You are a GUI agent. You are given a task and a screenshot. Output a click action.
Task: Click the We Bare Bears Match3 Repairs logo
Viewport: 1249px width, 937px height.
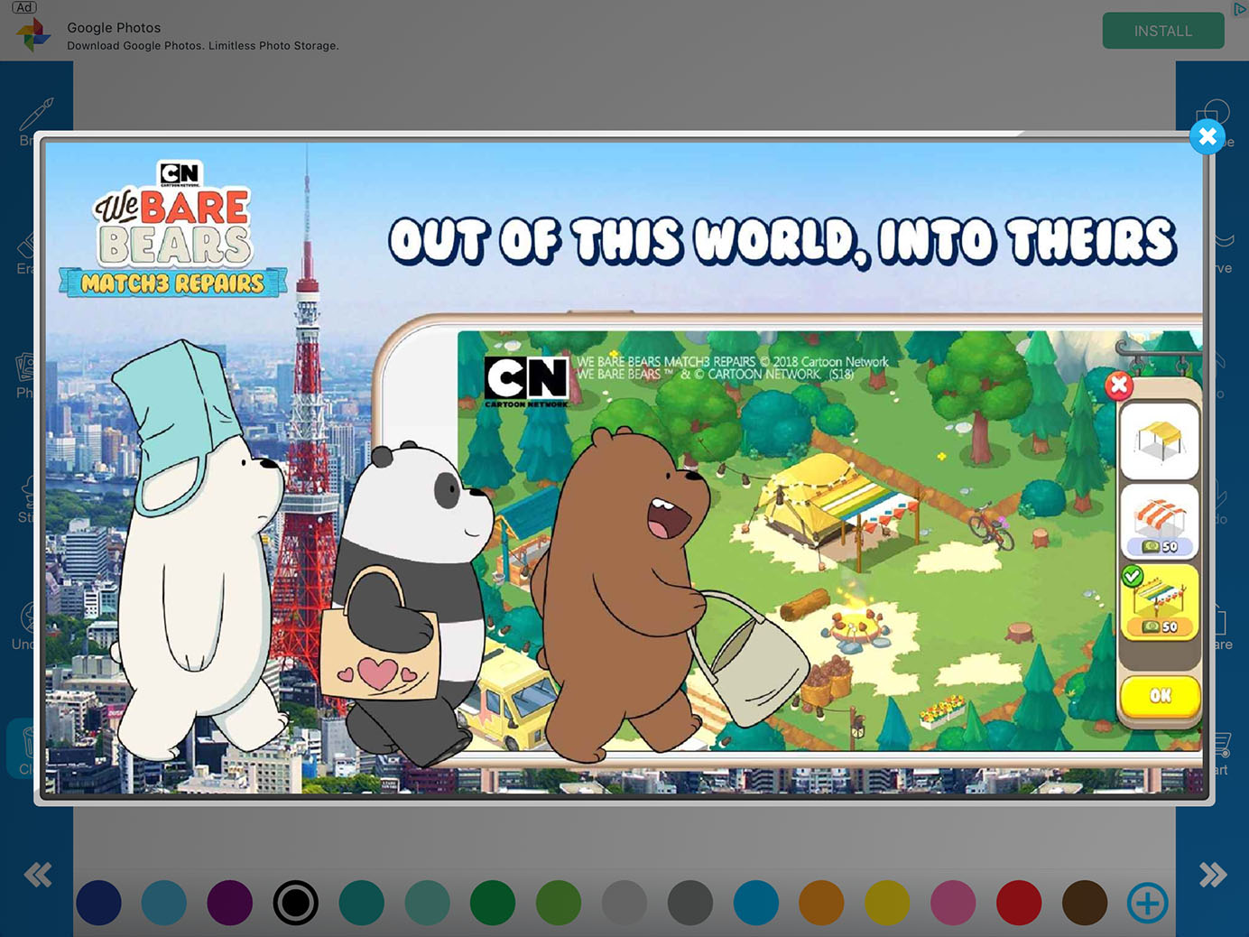tap(173, 230)
